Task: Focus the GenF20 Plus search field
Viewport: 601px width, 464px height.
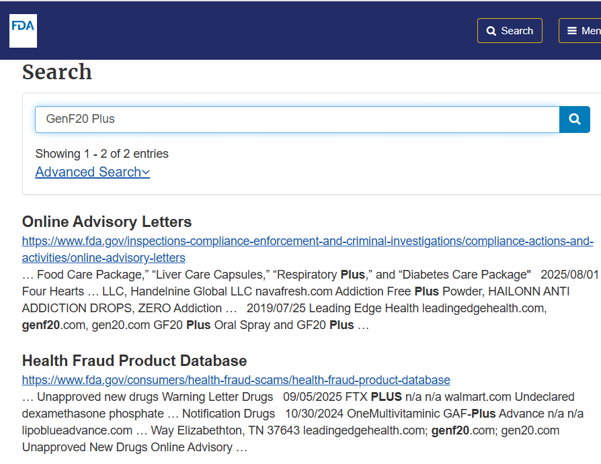Action: tap(297, 120)
